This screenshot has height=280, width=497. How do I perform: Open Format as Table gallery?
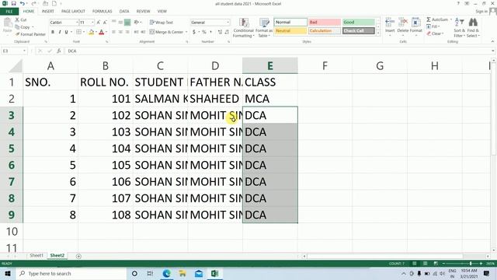(x=264, y=28)
